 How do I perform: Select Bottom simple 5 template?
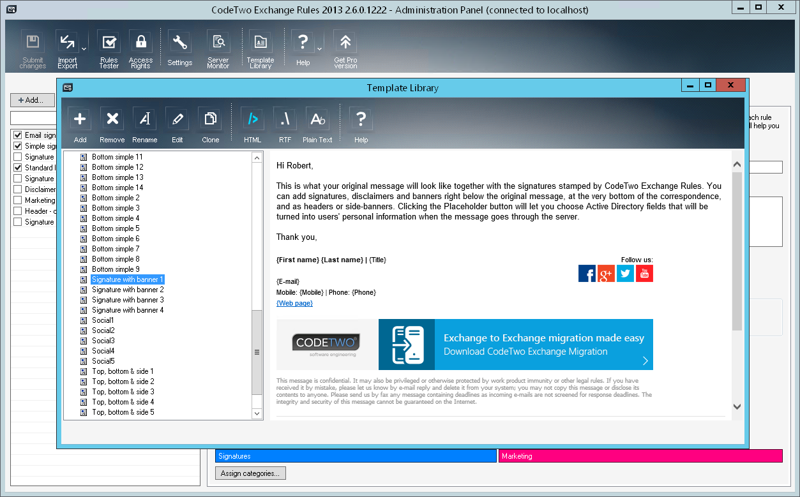pos(116,228)
